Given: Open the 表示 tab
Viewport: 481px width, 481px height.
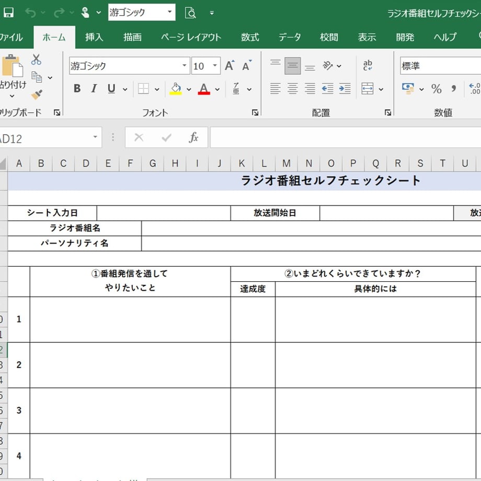Looking at the screenshot, I should [x=367, y=37].
